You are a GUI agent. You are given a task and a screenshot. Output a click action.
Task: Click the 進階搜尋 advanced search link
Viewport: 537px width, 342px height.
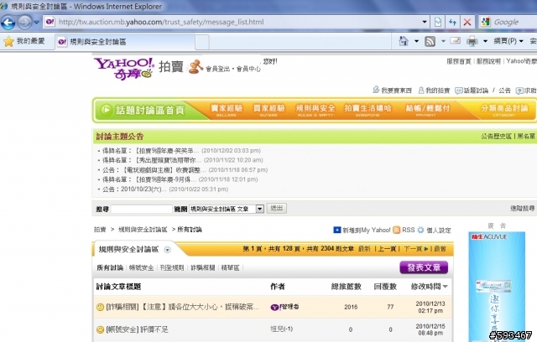pos(522,208)
